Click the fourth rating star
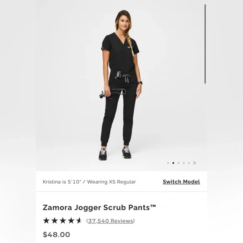The height and width of the screenshot is (243, 243). point(71,220)
